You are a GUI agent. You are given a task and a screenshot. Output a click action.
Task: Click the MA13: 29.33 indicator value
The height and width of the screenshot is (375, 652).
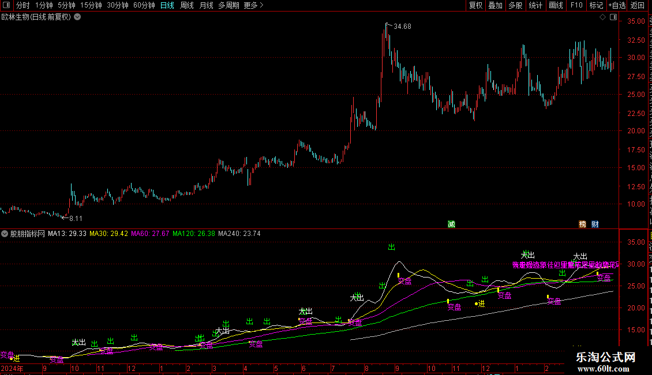point(67,234)
